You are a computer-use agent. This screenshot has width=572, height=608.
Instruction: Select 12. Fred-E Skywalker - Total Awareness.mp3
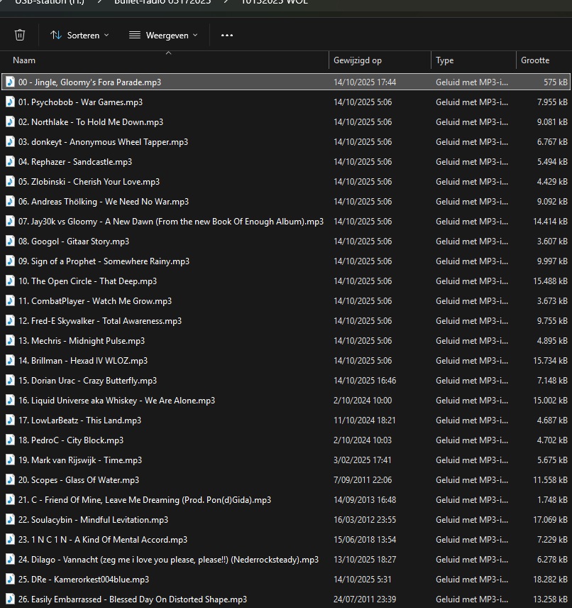(x=100, y=321)
